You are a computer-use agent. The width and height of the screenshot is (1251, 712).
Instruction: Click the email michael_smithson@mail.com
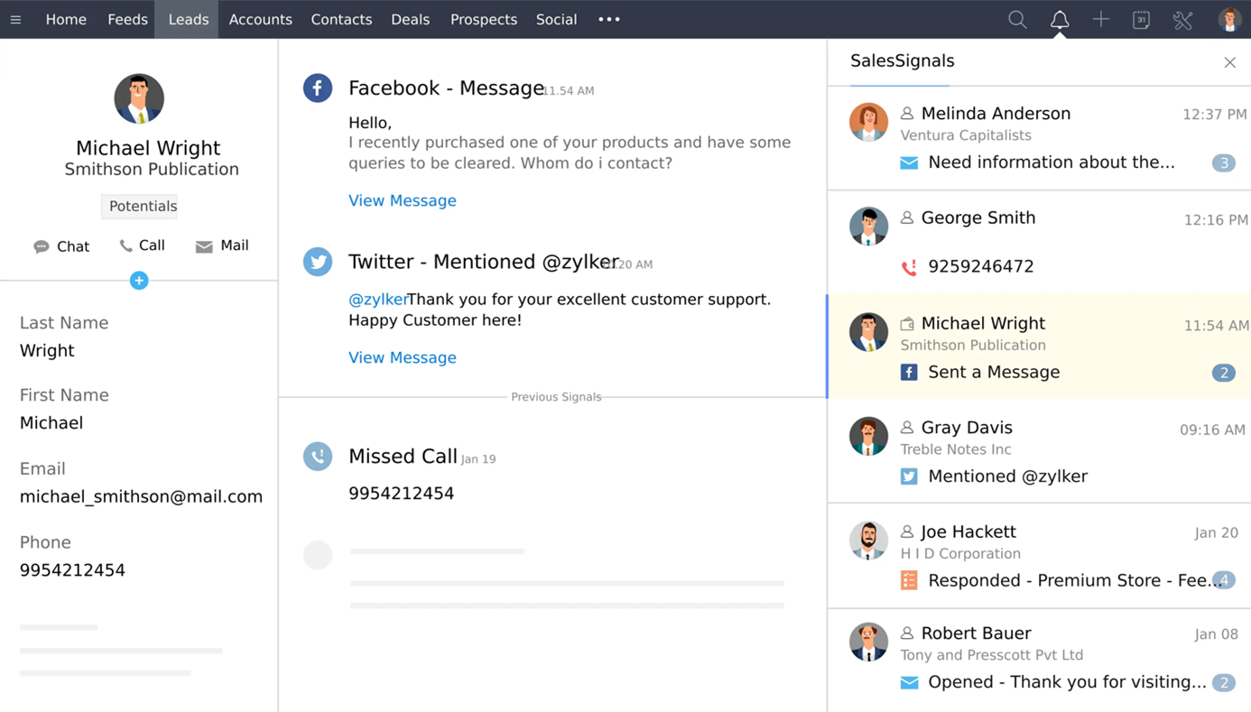click(141, 496)
